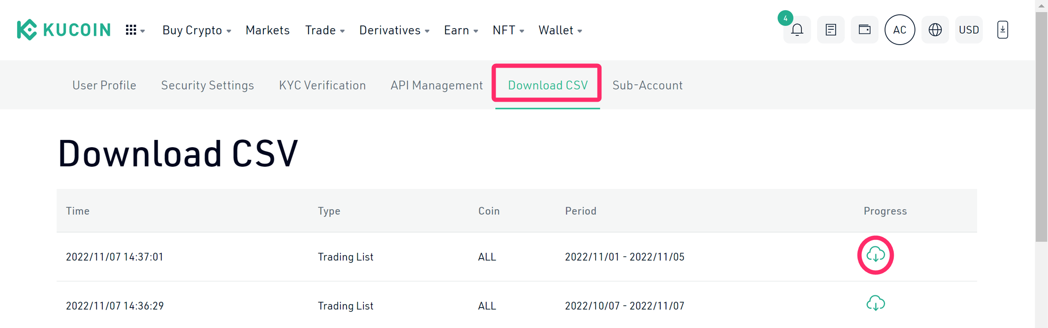This screenshot has width=1048, height=328.
Task: Open the AC account avatar
Action: 900,30
